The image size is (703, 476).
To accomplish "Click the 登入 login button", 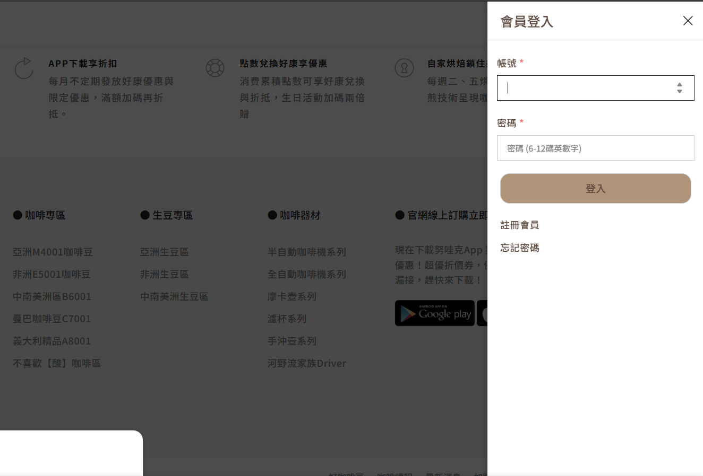I will point(595,188).
